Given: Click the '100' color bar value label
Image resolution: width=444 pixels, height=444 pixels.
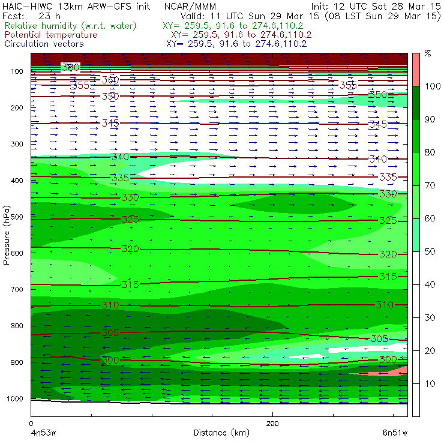Looking at the screenshot, I should tap(433, 86).
